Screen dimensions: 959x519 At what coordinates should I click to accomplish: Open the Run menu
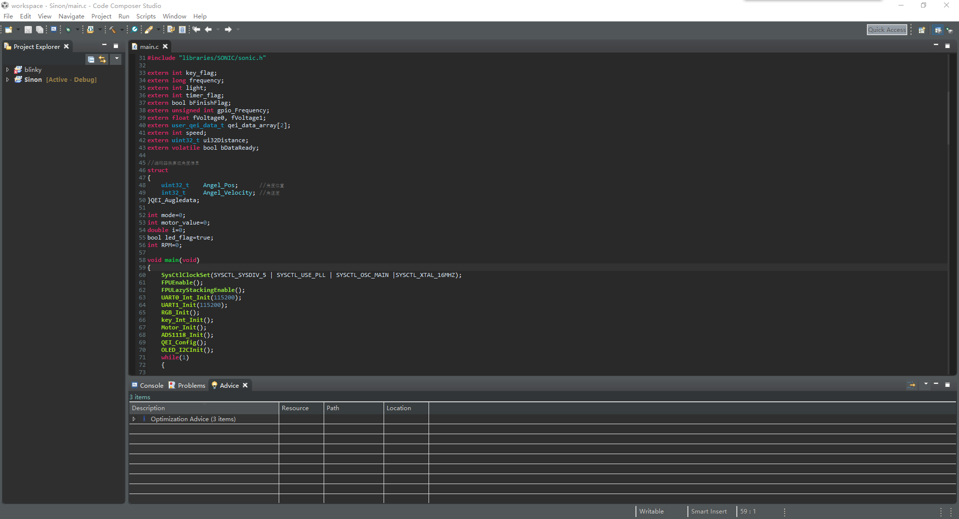point(124,16)
